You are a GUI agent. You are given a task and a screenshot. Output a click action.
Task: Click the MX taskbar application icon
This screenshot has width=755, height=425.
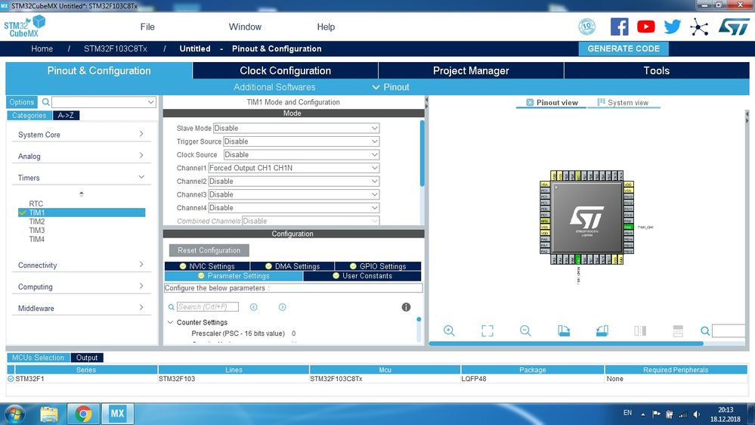coord(117,414)
